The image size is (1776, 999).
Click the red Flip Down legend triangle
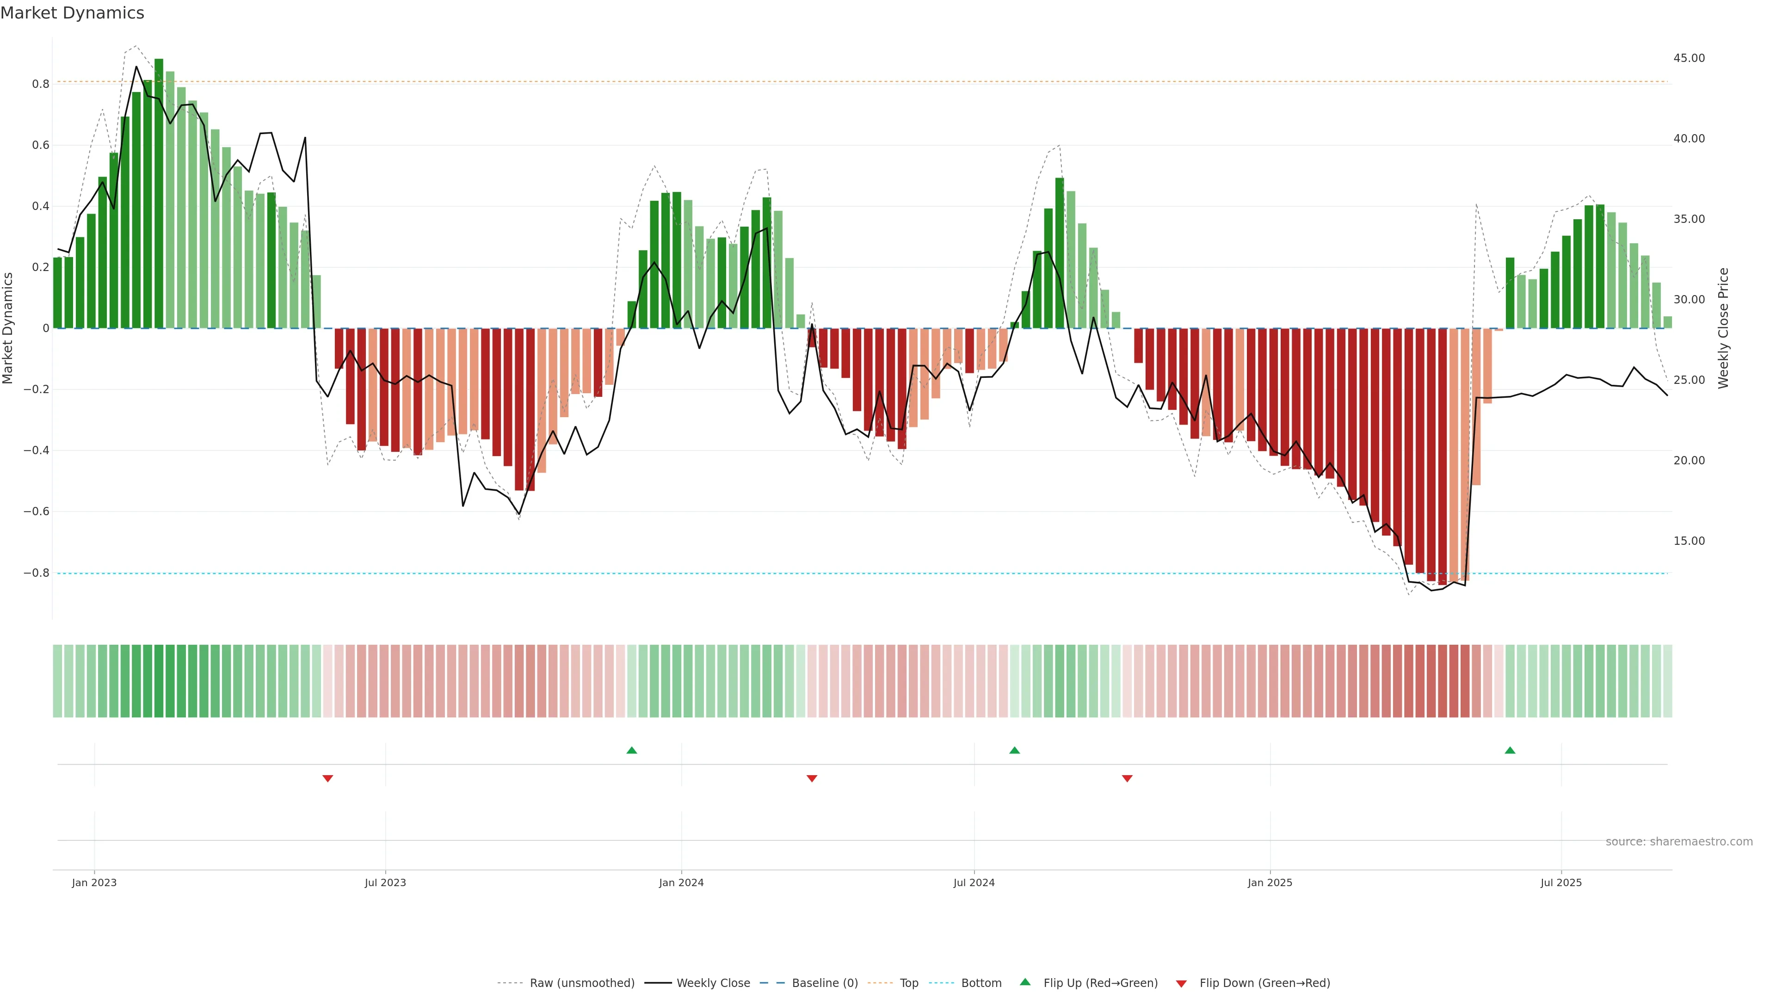point(1181,984)
